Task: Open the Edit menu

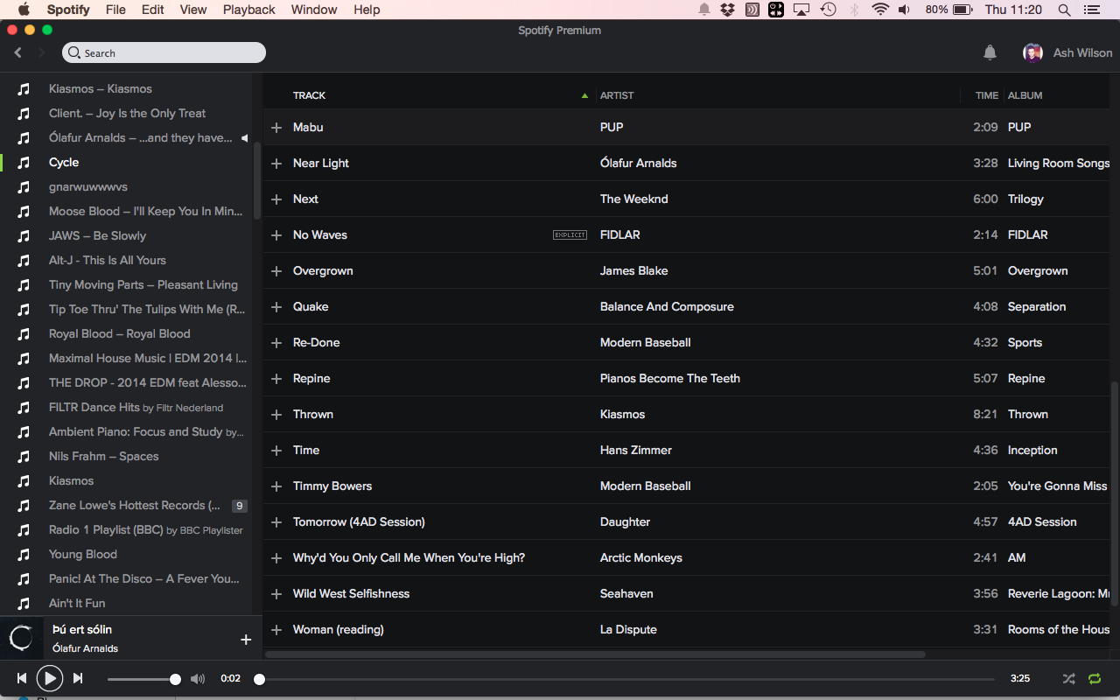Action: point(153,10)
